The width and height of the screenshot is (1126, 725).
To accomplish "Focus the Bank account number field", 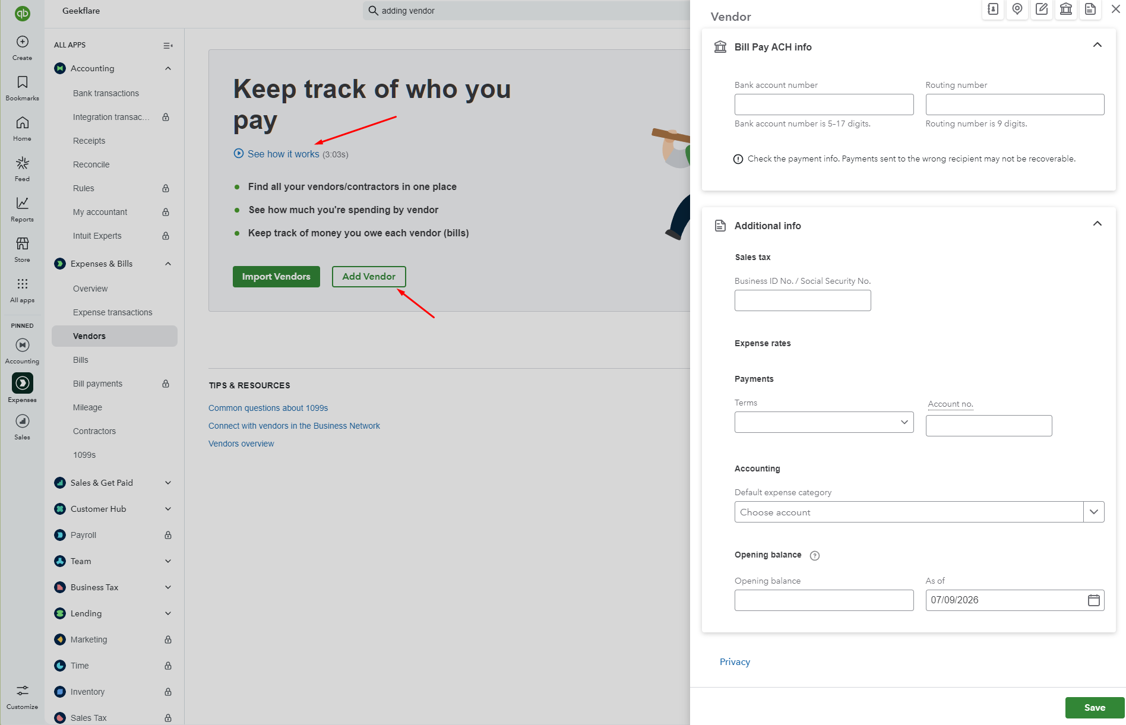I will click(x=824, y=105).
